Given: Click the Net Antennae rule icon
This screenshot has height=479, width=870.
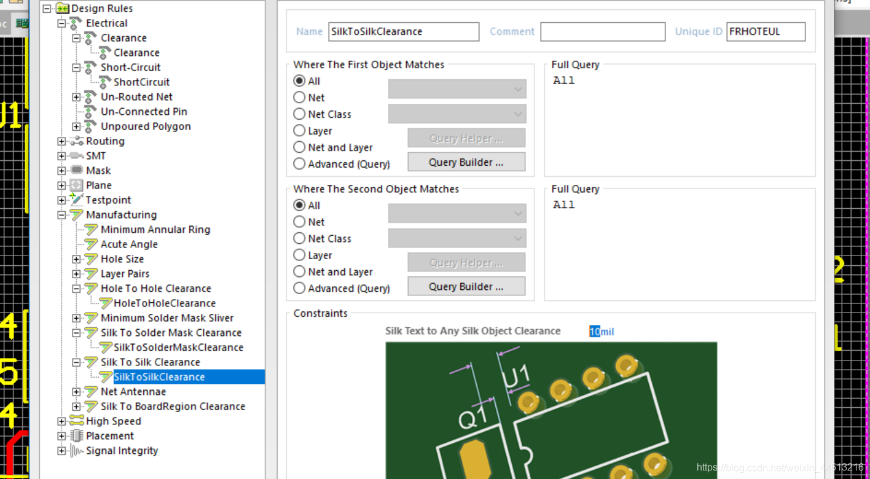Looking at the screenshot, I should (x=91, y=392).
